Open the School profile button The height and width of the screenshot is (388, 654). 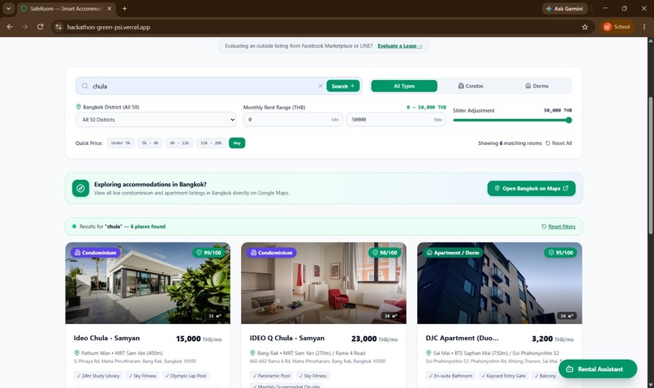click(617, 27)
